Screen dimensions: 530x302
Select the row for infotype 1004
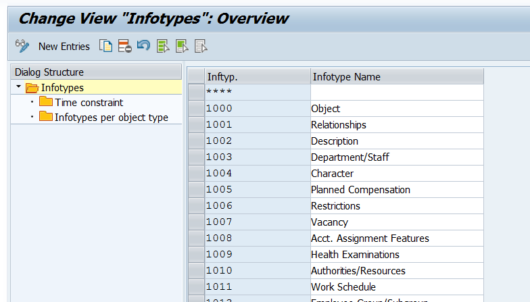point(196,173)
